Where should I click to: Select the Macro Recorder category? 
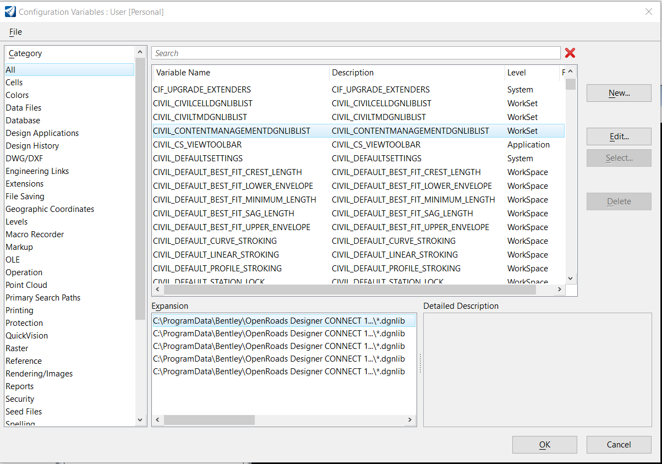click(x=69, y=234)
